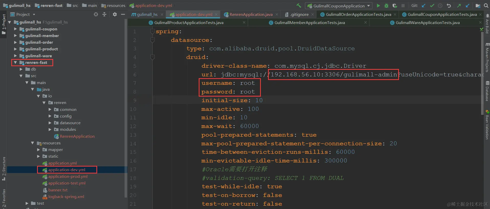Click the gulimall_hs breadcrumb in the navigation bar
490x209 pixels.
[x=17, y=6]
